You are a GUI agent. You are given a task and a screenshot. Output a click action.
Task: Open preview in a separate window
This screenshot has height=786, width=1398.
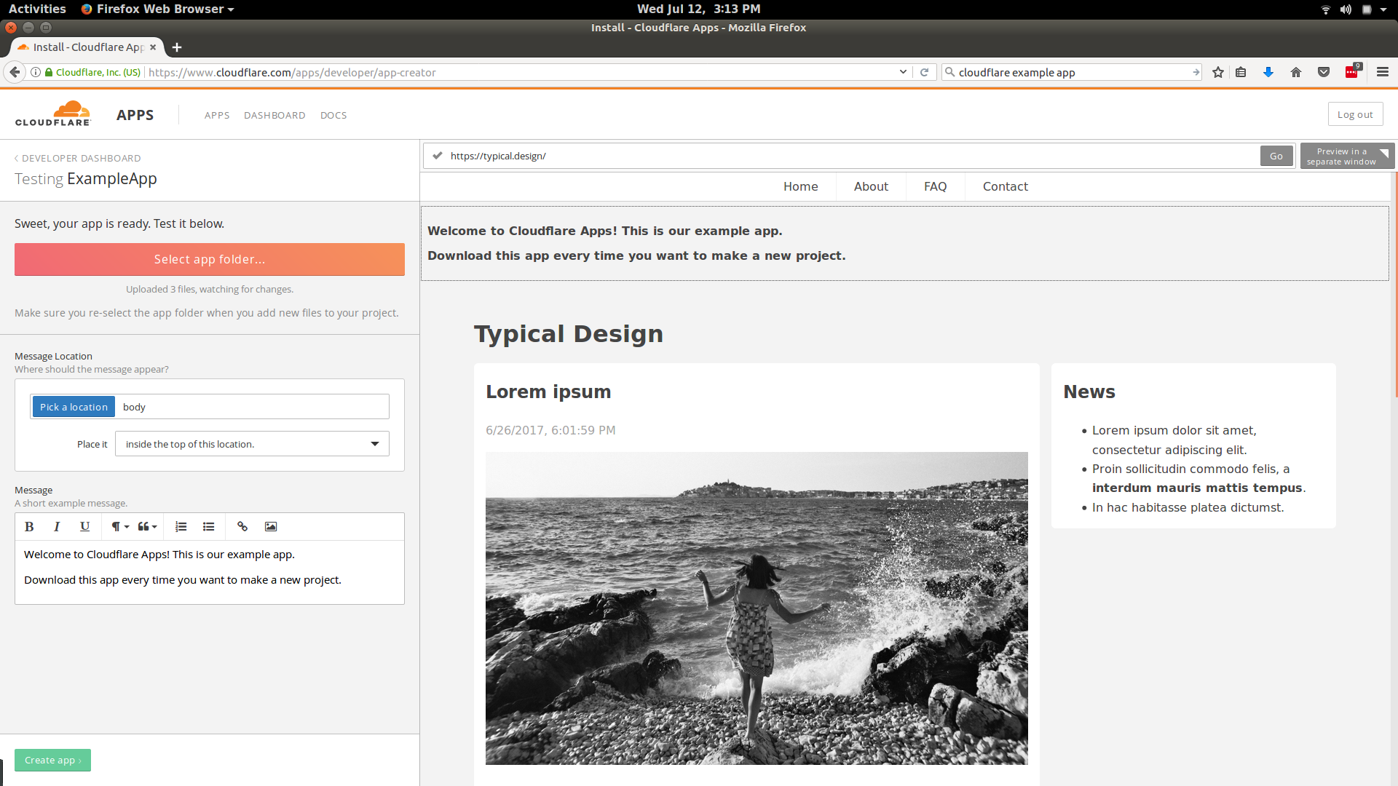(1346, 156)
